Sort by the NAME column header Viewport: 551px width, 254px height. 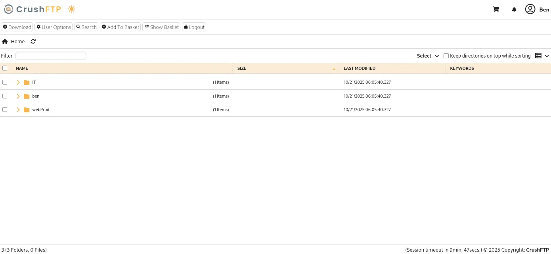coord(22,68)
